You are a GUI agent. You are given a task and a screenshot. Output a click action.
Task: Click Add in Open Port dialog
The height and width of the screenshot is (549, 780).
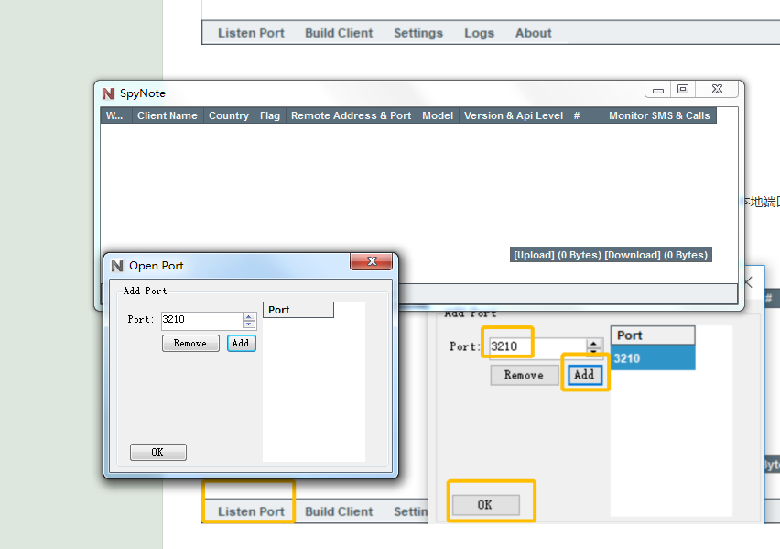click(x=242, y=344)
